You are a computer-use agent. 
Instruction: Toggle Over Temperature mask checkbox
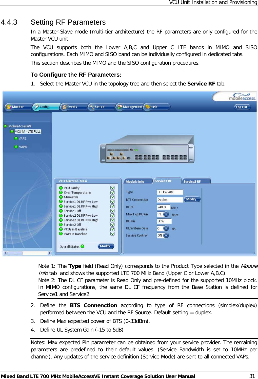pyautogui.click(x=112, y=193)
